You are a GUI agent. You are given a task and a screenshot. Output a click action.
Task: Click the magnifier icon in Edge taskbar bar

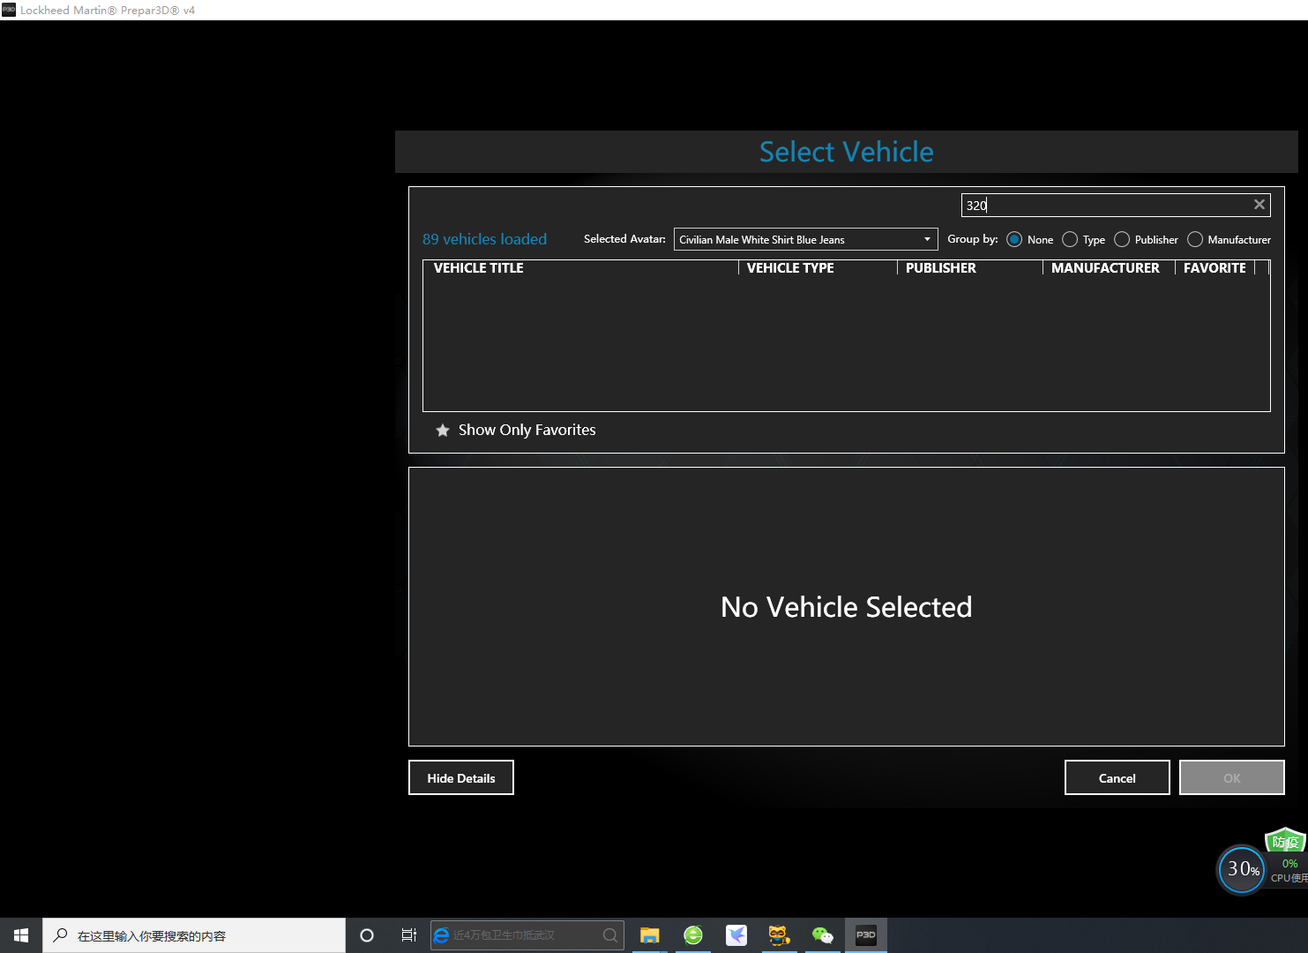click(x=610, y=935)
